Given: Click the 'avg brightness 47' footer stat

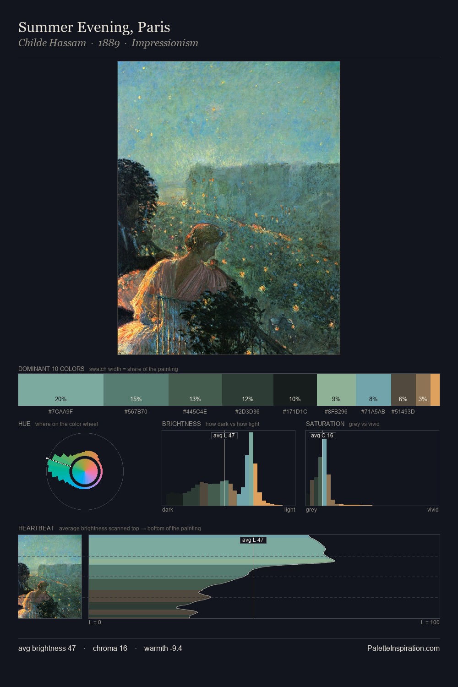Looking at the screenshot, I should pos(47,648).
